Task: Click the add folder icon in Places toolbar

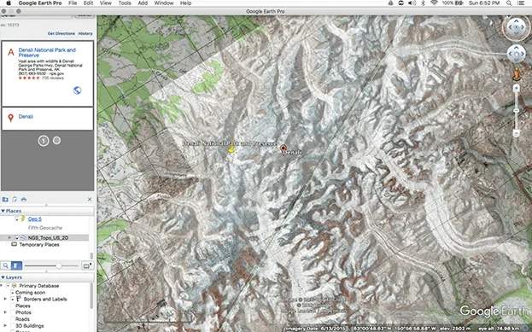Action: pos(87,265)
